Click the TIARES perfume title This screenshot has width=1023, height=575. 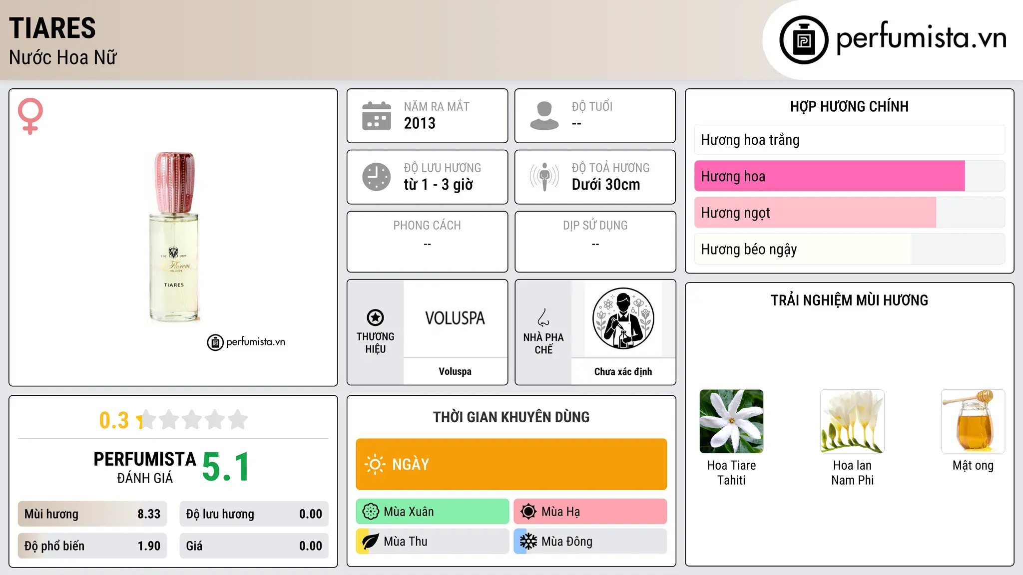point(52,28)
